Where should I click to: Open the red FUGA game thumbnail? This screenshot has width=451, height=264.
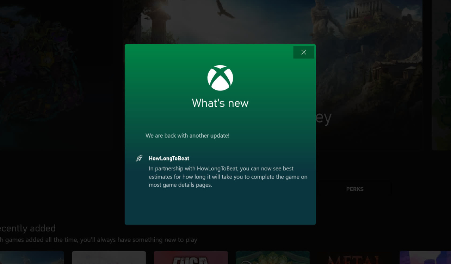pyautogui.click(x=191, y=258)
